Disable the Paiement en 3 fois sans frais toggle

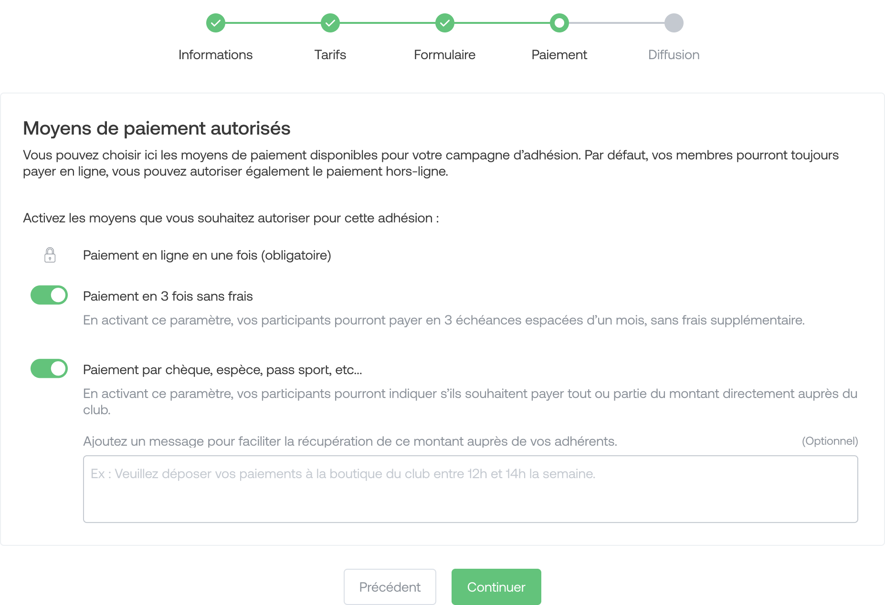[49, 295]
